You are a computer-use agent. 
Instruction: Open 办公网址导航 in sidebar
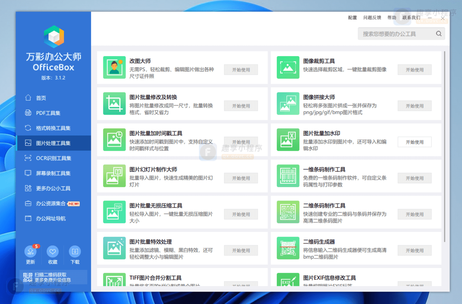(x=54, y=218)
